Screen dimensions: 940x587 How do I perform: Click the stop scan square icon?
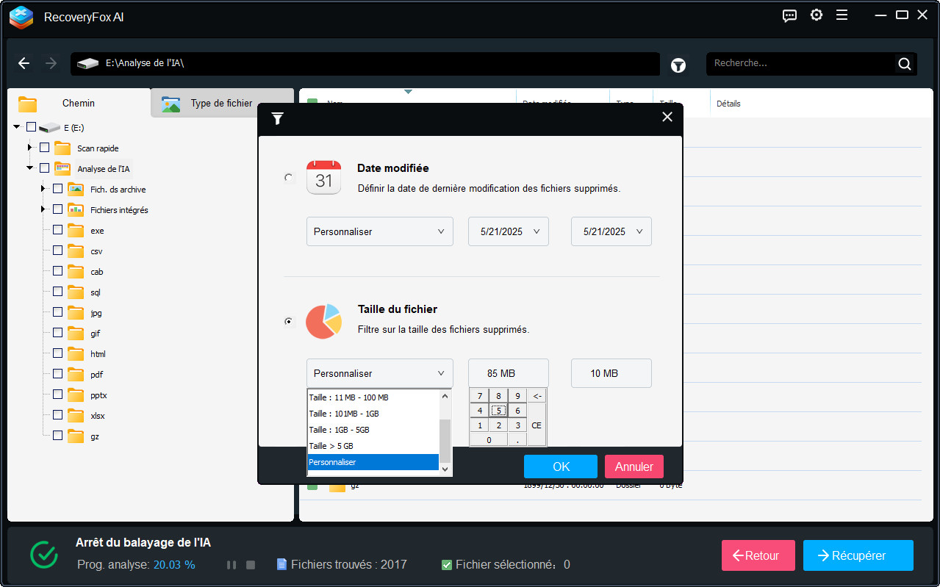(x=251, y=565)
